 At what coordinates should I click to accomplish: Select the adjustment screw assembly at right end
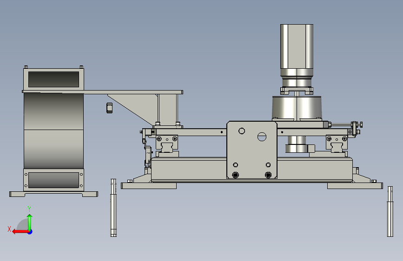pos(346,125)
